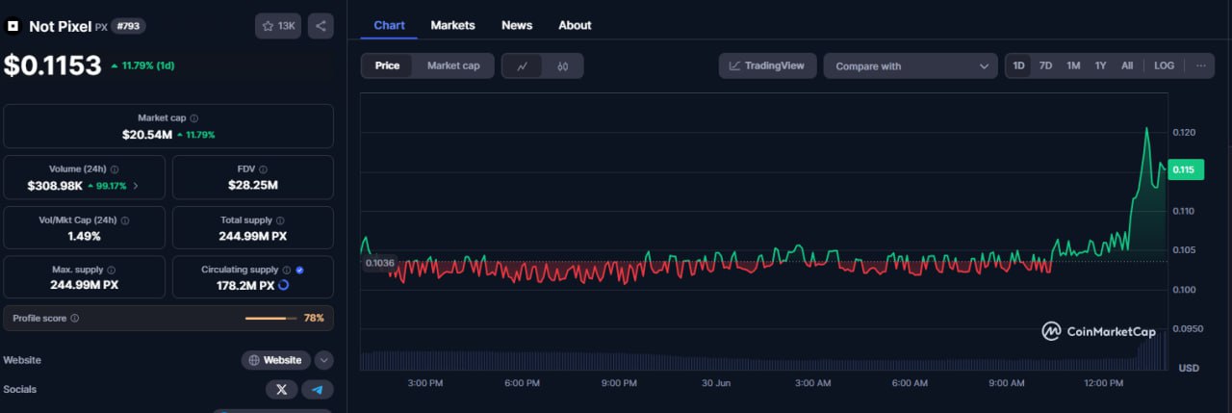Viewport: 1232px width, 413px height.
Task: Click the $308.98K volume value
Action: (55, 185)
